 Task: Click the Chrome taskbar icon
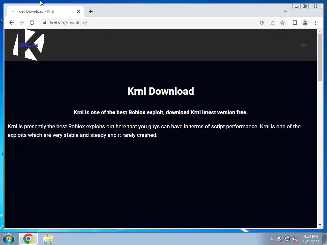pos(28,239)
